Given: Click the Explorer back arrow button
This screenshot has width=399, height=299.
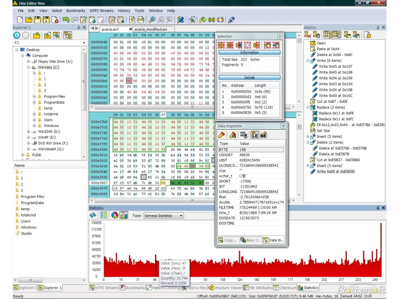Looking at the screenshot, I should pos(17,35).
